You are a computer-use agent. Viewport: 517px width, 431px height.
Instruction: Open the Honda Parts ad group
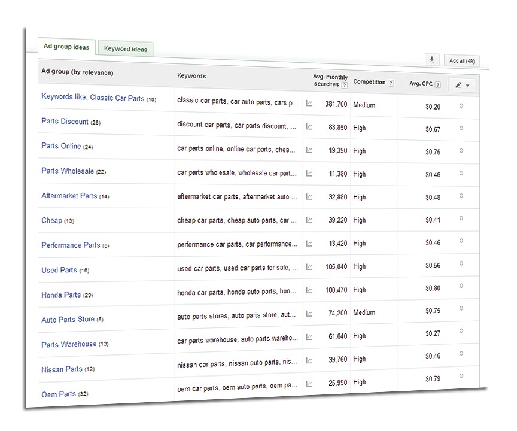pyautogui.click(x=61, y=295)
